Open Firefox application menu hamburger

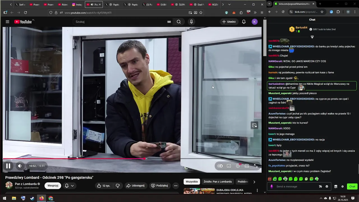click(262, 13)
